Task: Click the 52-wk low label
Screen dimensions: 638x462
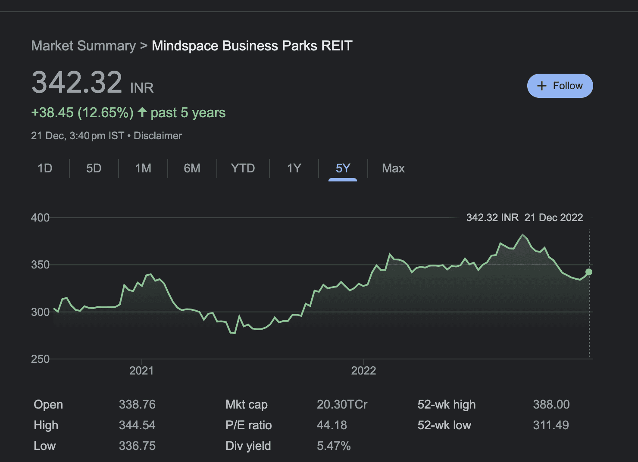Action: click(x=444, y=425)
